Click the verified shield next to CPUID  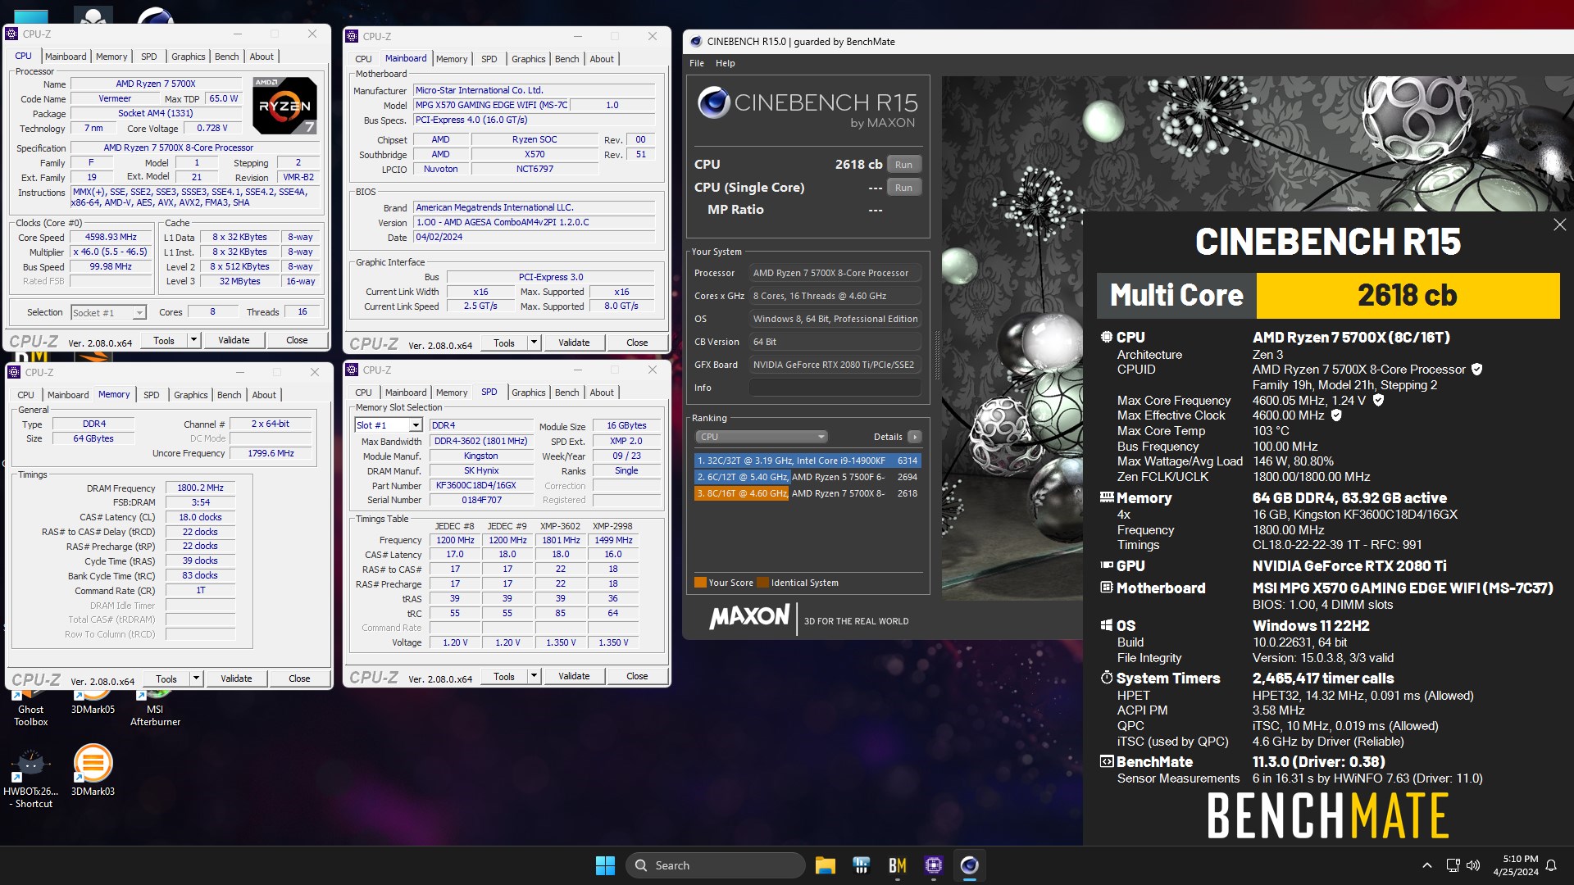(1476, 370)
